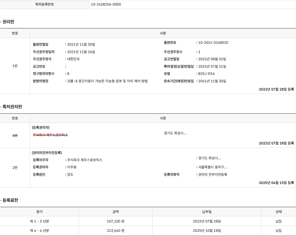Click the 납부일 column header

click(x=207, y=212)
